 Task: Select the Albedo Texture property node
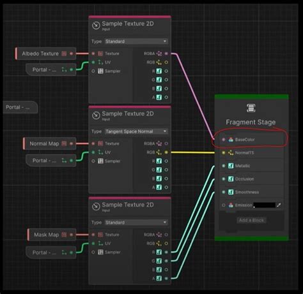[45, 54]
